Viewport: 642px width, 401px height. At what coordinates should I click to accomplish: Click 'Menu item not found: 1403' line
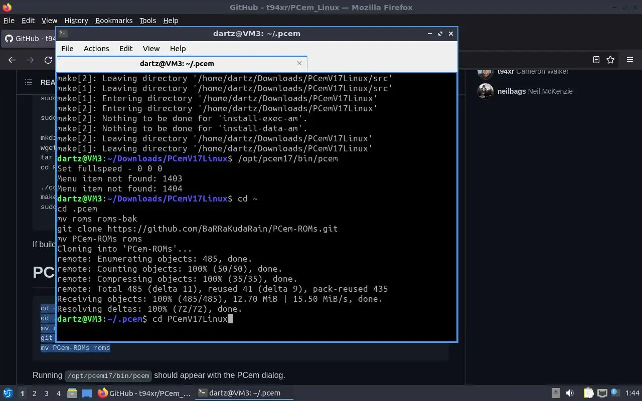[x=119, y=178]
